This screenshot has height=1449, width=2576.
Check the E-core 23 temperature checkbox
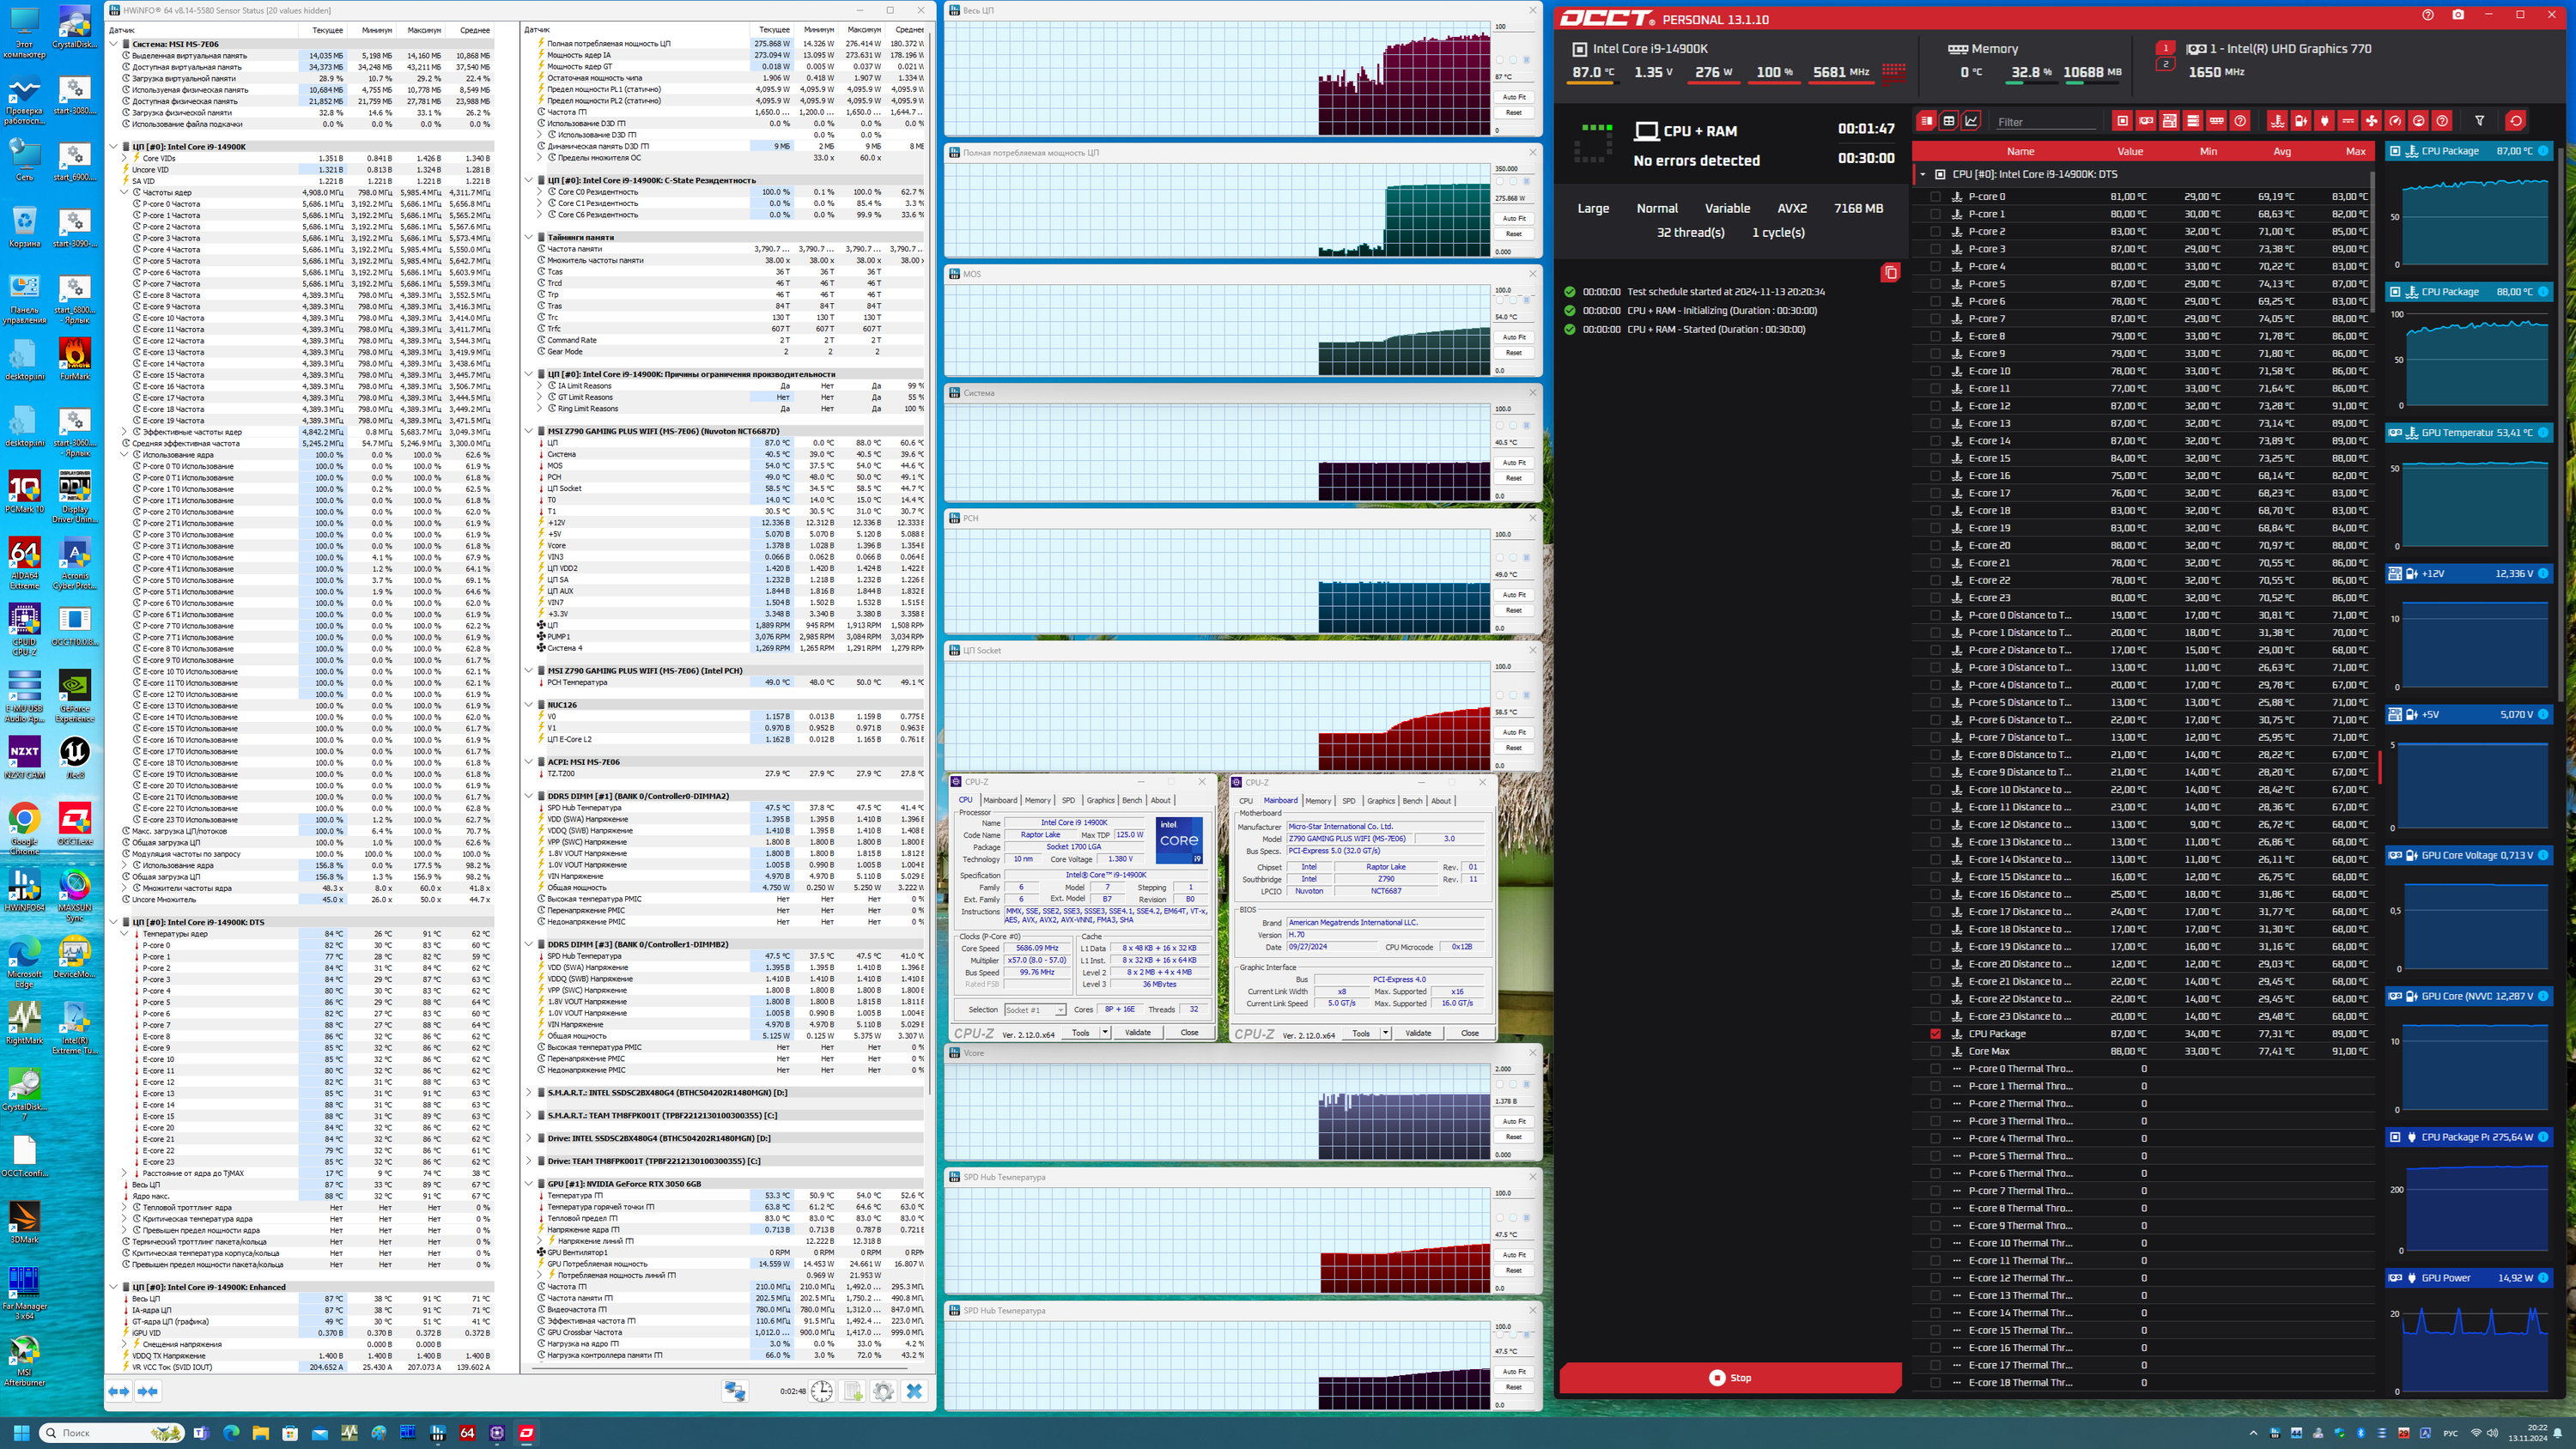point(1935,598)
